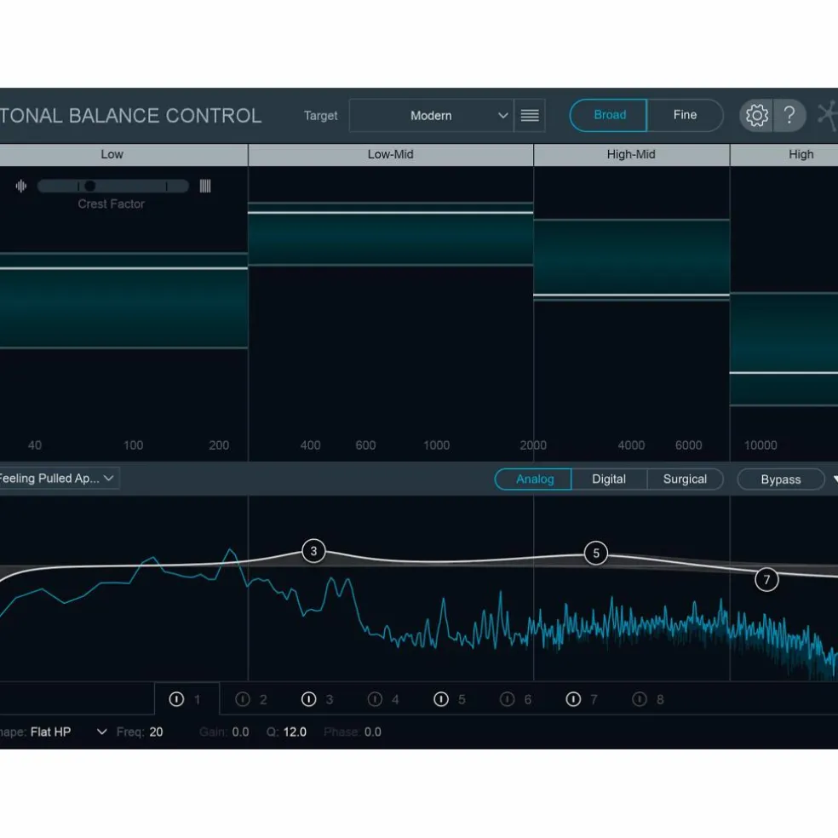Expand the arrow right of Bypass

pos(835,479)
